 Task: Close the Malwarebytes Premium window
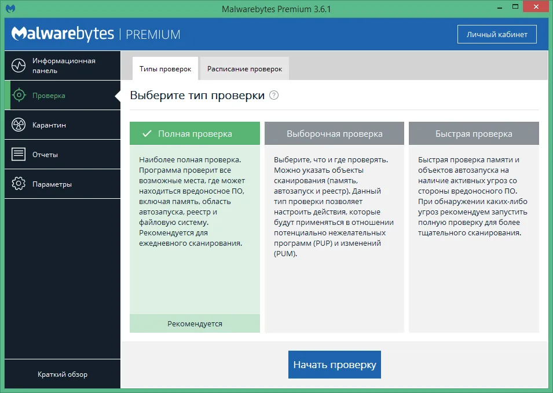point(536,7)
